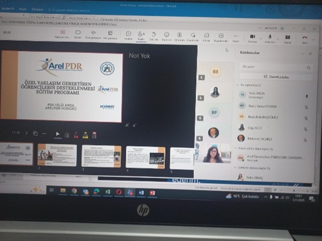Image resolution: width=322 pixels, height=241 pixels.
Task: Open more options in Katılımcılar panel header
Action: (x=302, y=54)
